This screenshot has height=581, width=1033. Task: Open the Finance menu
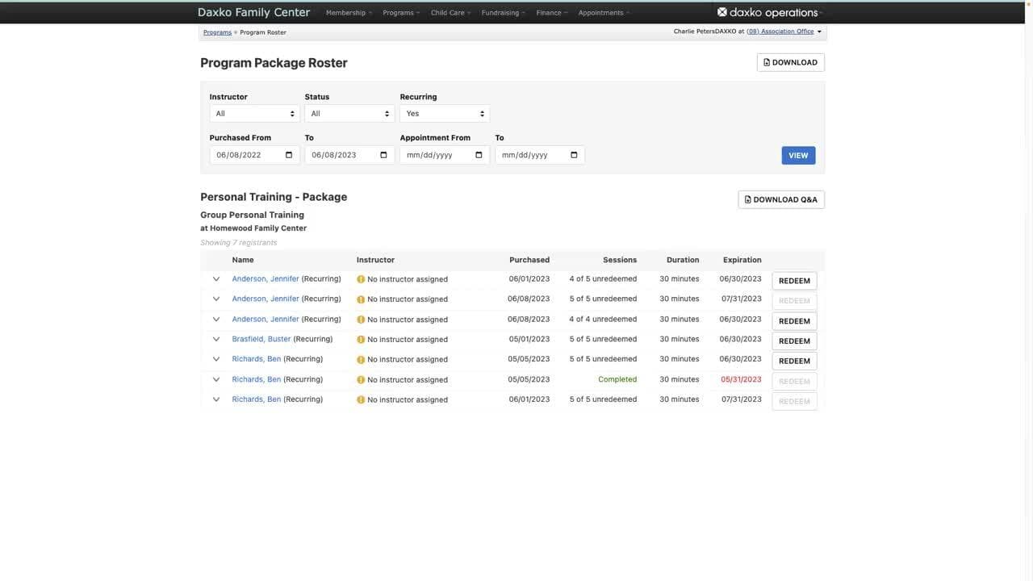552,13
